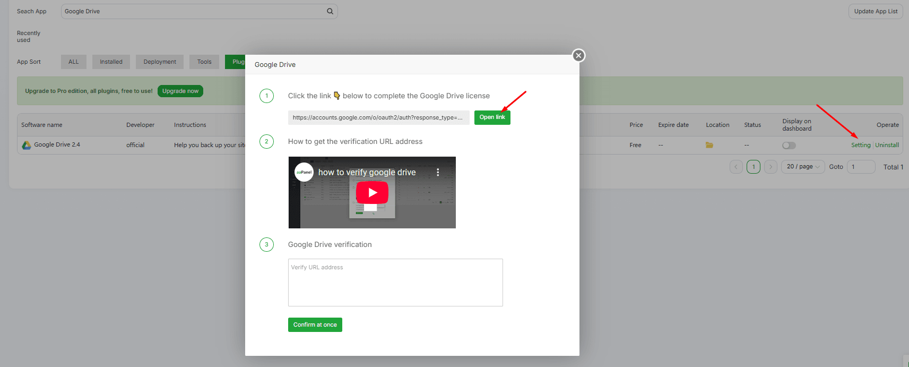This screenshot has height=367, width=909.
Task: Select the Deployment category tab
Action: point(160,62)
